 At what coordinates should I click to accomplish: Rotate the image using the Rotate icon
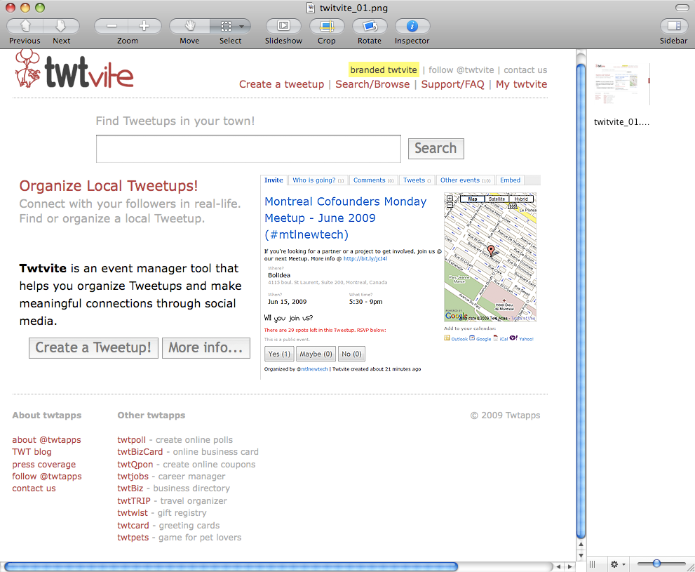(x=370, y=26)
